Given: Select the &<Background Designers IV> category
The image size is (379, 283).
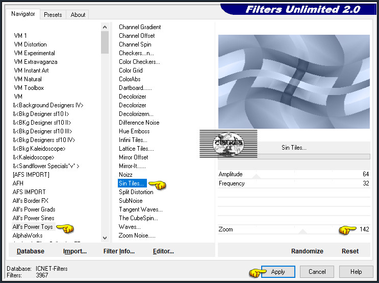Looking at the screenshot, I should coord(48,105).
